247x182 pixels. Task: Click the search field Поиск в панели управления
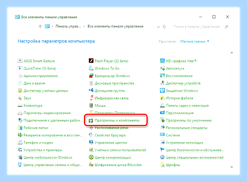196,27
